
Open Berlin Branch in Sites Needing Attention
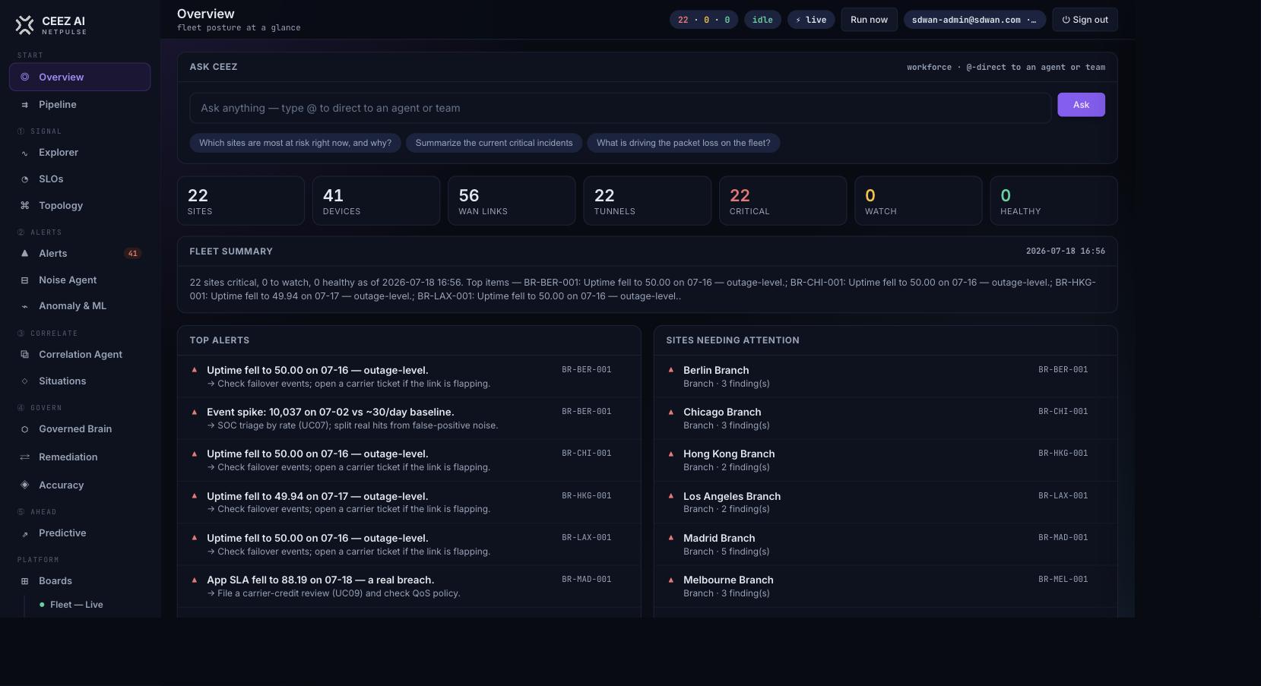tap(886, 376)
